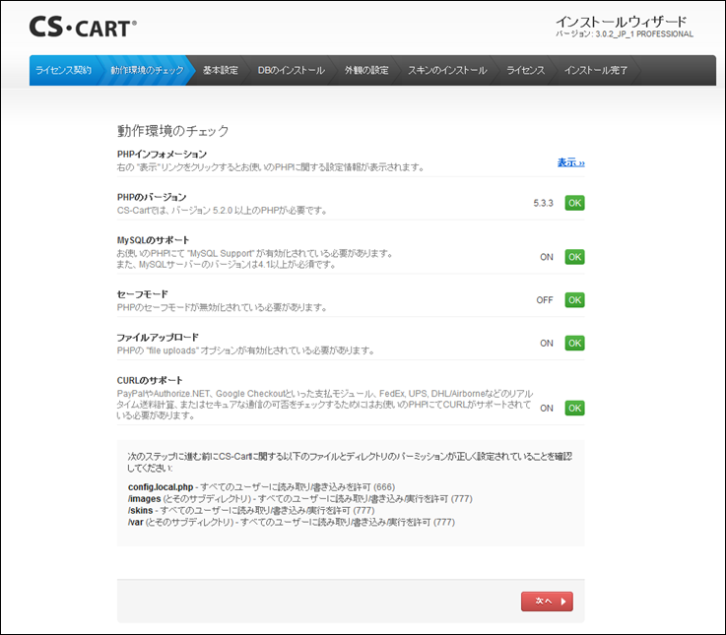Open the ライセンス契約 step tab
726x635 pixels.
pyautogui.click(x=63, y=71)
